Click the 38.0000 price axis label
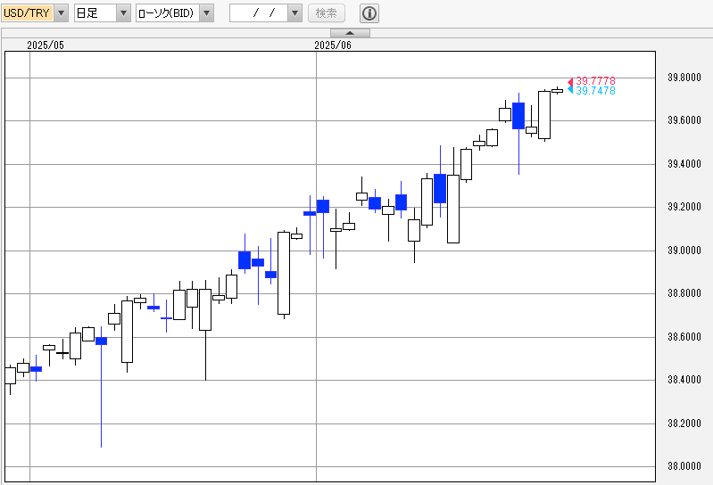The image size is (713, 485). click(684, 466)
